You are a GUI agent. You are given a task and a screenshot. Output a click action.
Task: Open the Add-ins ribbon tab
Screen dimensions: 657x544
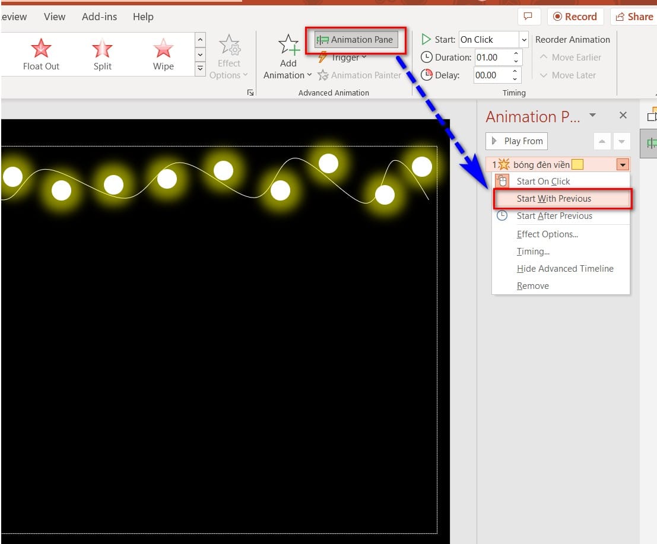pos(99,17)
